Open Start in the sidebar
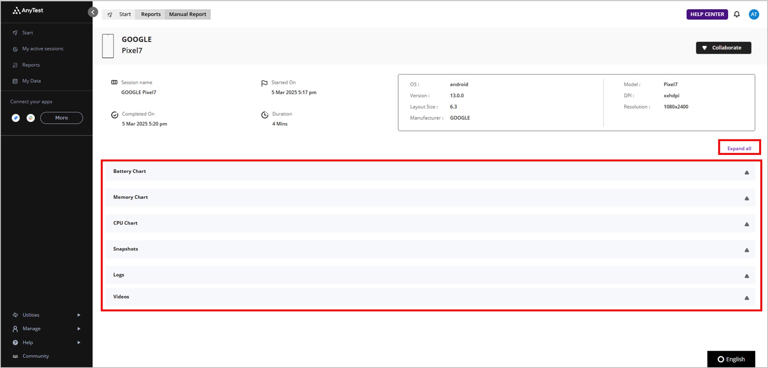Image resolution: width=768 pixels, height=368 pixels. point(27,33)
